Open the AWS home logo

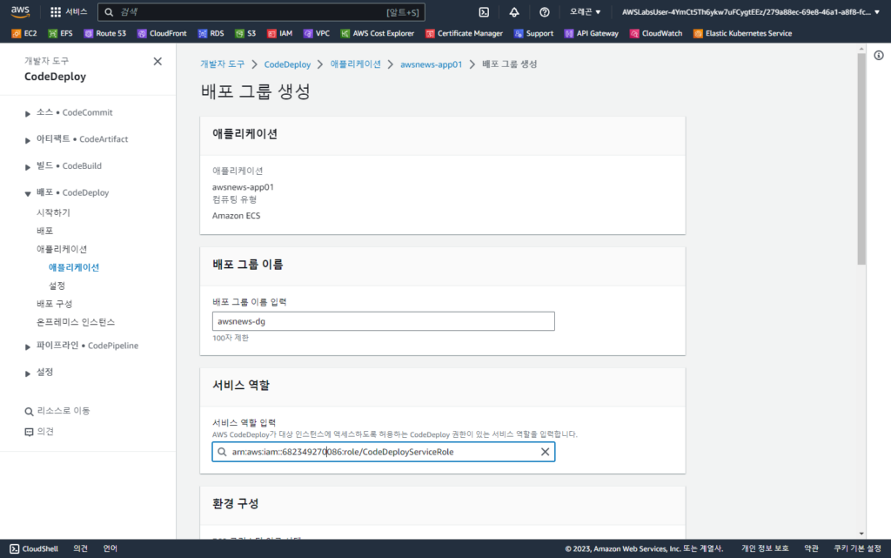(20, 11)
